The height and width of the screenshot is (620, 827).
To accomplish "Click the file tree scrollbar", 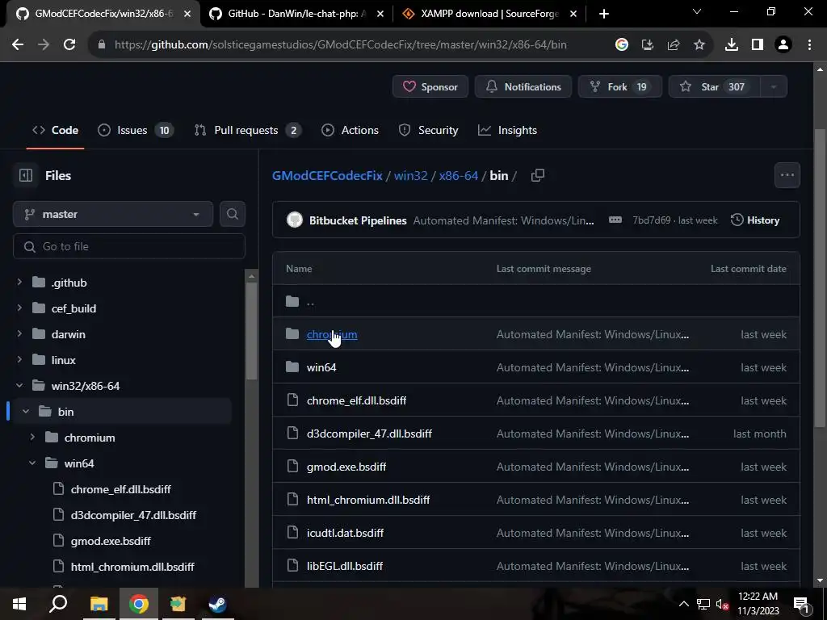I will coord(252,330).
